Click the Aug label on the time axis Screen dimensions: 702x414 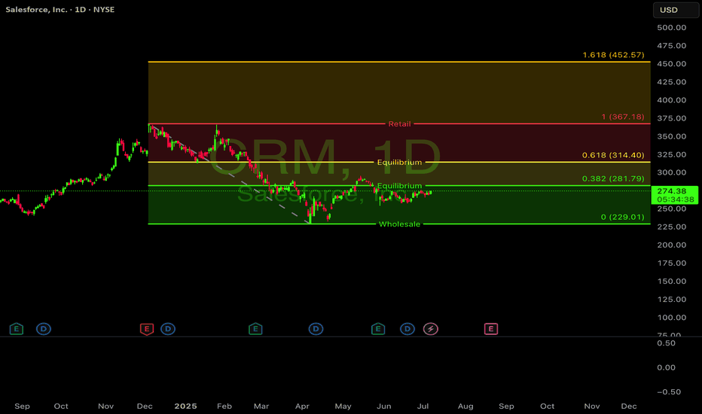tap(465, 406)
